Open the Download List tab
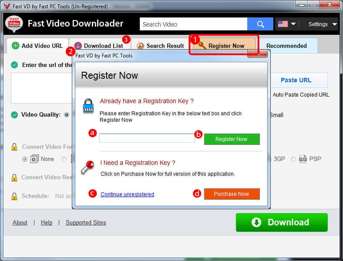Screen dimensions: 343x261 pos(100,46)
